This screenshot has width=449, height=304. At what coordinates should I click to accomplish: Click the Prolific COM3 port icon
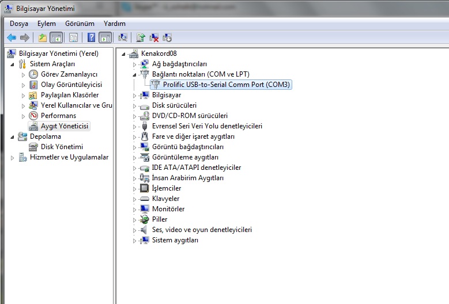point(156,85)
